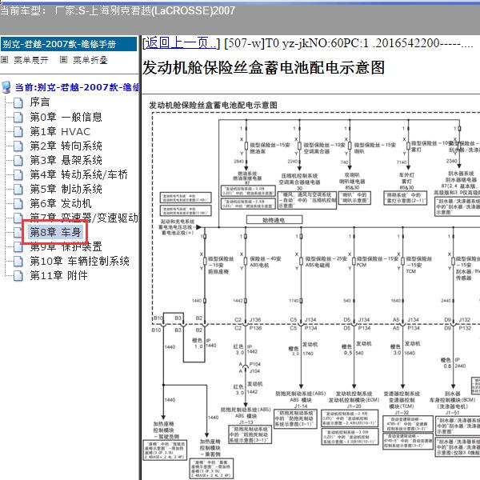Click the 车身控制模块(BCM) label
Screen dimensions: 480x480
452,400
